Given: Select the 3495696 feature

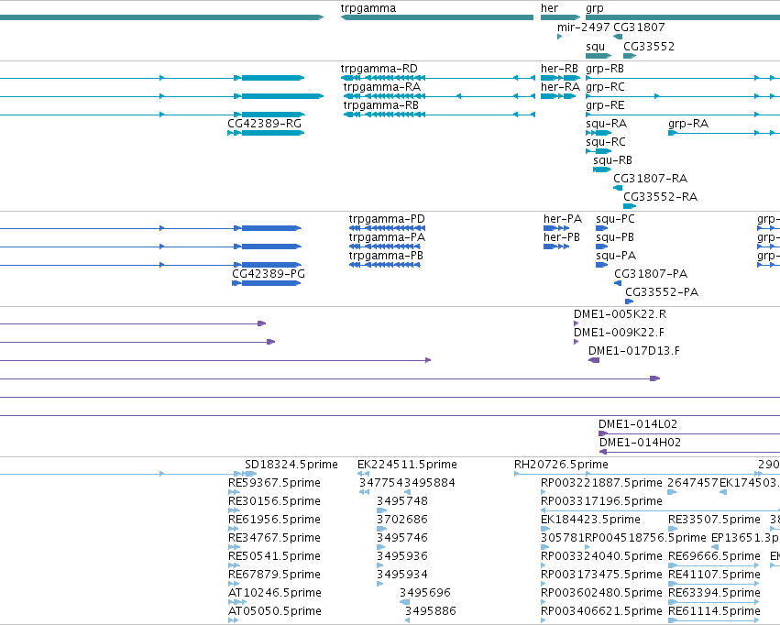Looking at the screenshot, I should pyautogui.click(x=404, y=603).
